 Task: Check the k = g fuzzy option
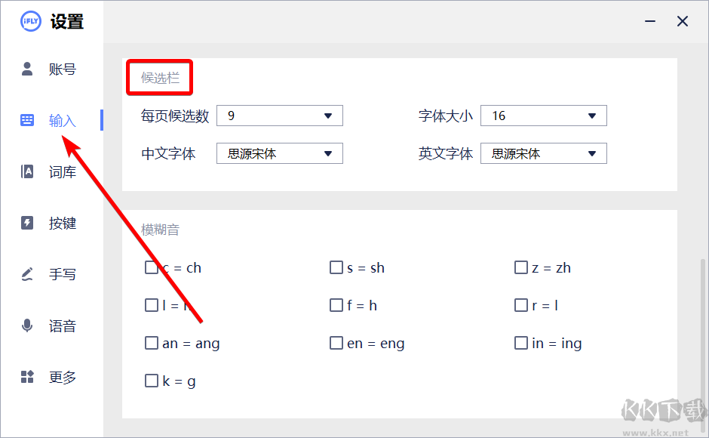[x=151, y=380]
